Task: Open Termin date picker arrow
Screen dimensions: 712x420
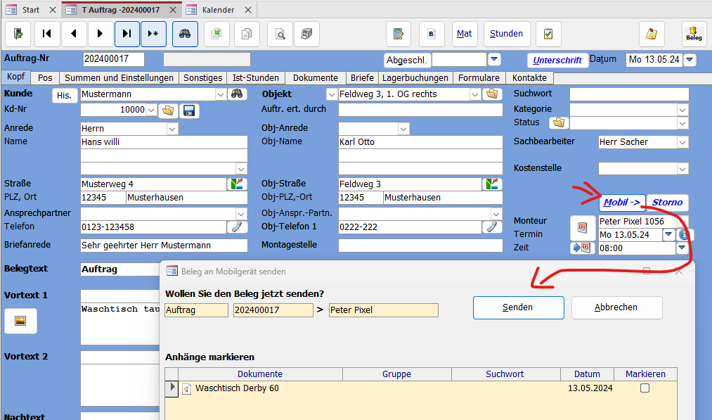Action: [x=668, y=234]
